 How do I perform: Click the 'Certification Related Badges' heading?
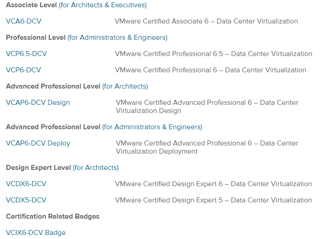point(53,216)
